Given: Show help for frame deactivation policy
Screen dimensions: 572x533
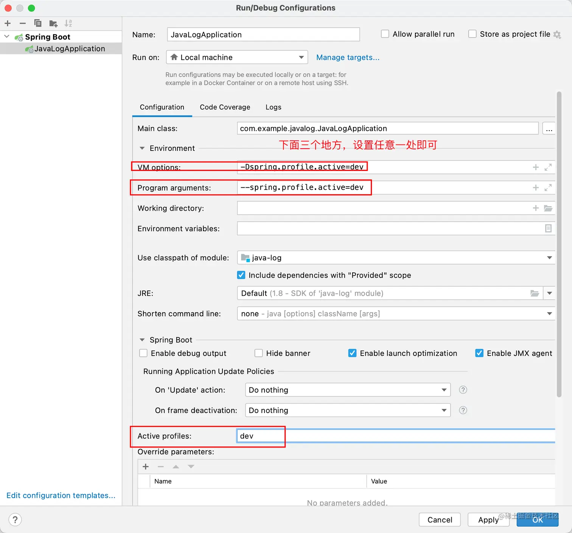Looking at the screenshot, I should (x=463, y=410).
